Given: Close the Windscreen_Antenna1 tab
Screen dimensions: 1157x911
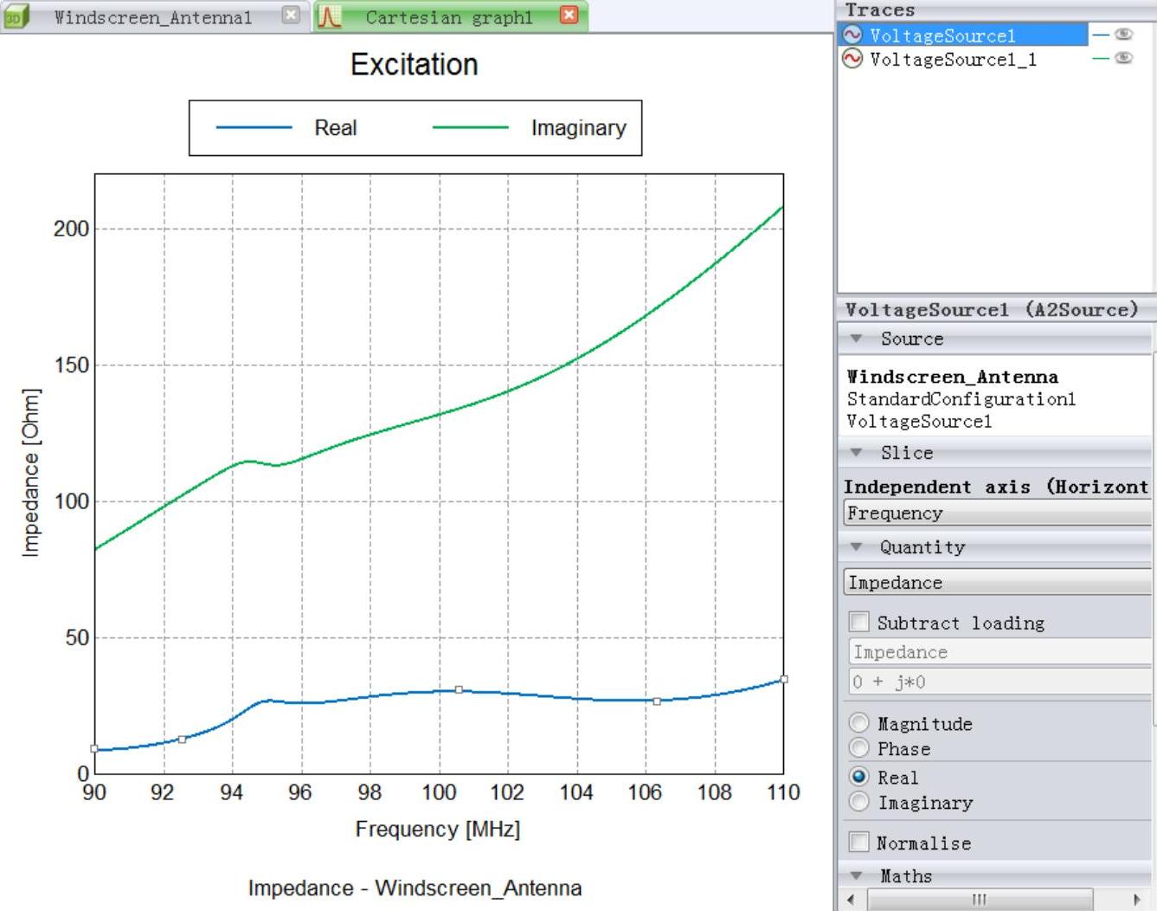Looking at the screenshot, I should coord(292,15).
